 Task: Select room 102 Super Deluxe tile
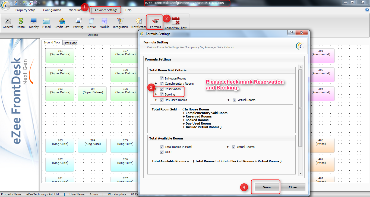[x=60, y=75]
